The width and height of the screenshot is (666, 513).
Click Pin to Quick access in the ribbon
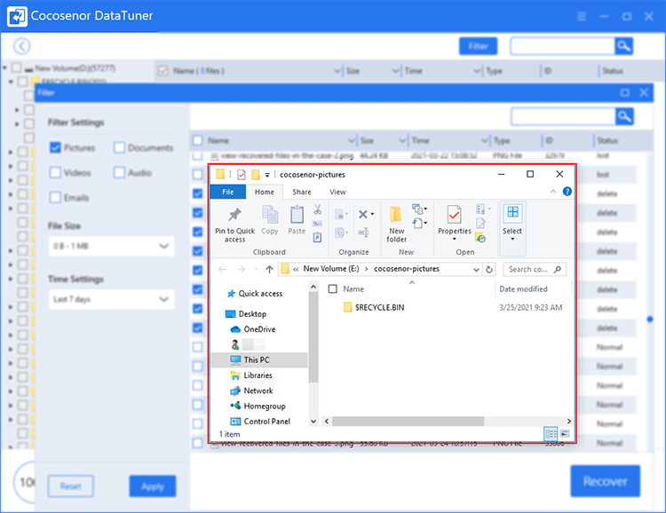(235, 225)
